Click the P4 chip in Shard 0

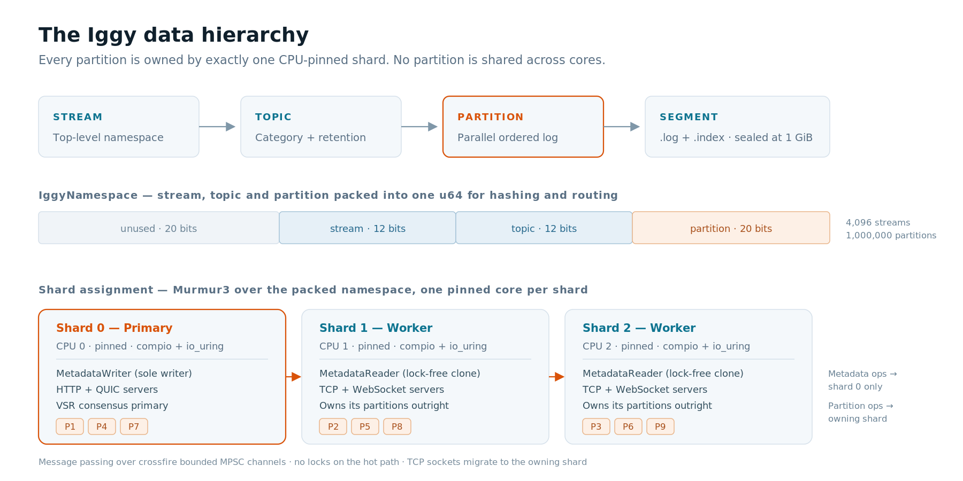pos(102,426)
